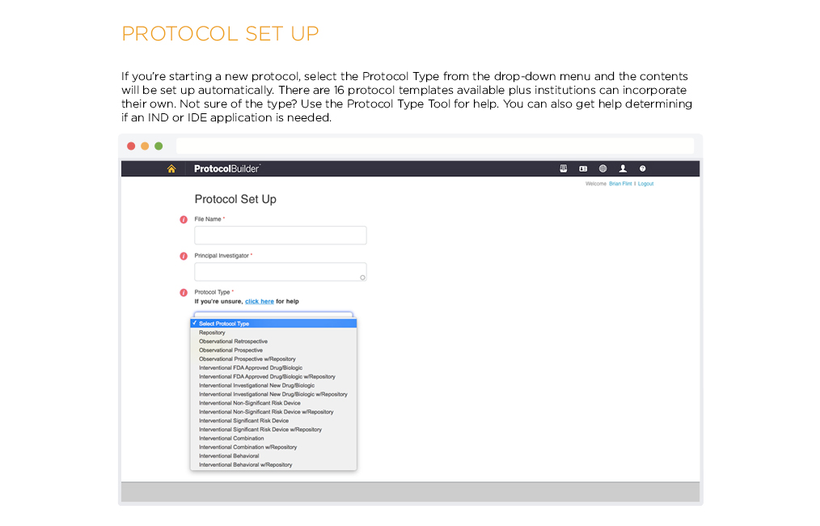This screenshot has height=526, width=820.
Task: Click info icon beside File Name
Action: pyautogui.click(x=184, y=219)
